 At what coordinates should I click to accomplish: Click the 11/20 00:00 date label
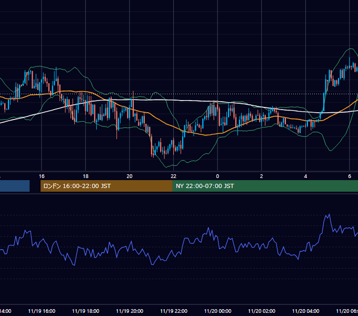(217, 311)
